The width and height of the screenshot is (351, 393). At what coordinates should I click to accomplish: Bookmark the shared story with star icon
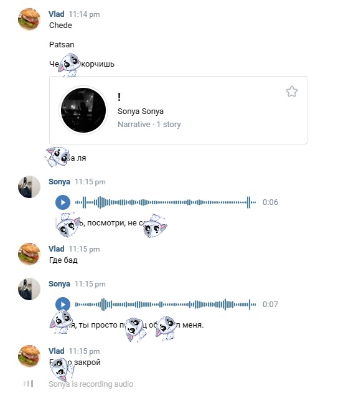point(292,92)
